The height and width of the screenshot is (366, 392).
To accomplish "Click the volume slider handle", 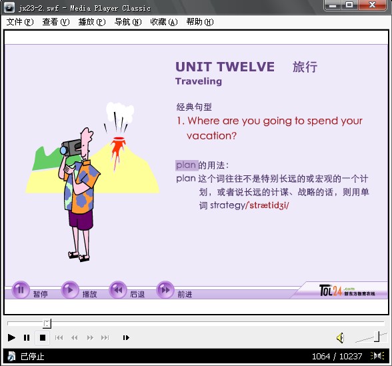I will 377,337.
